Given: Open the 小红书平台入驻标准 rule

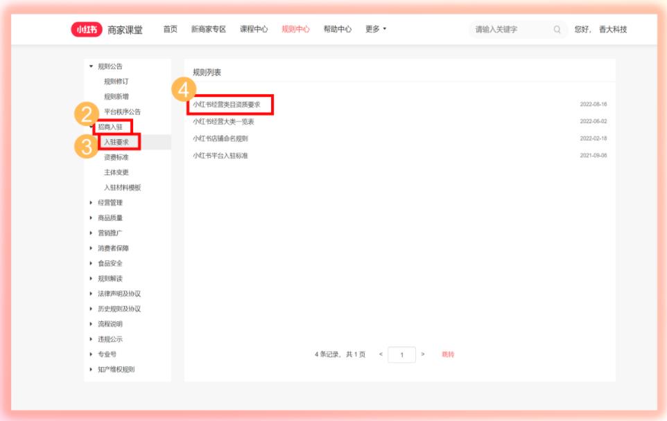Looking at the screenshot, I should coord(220,156).
